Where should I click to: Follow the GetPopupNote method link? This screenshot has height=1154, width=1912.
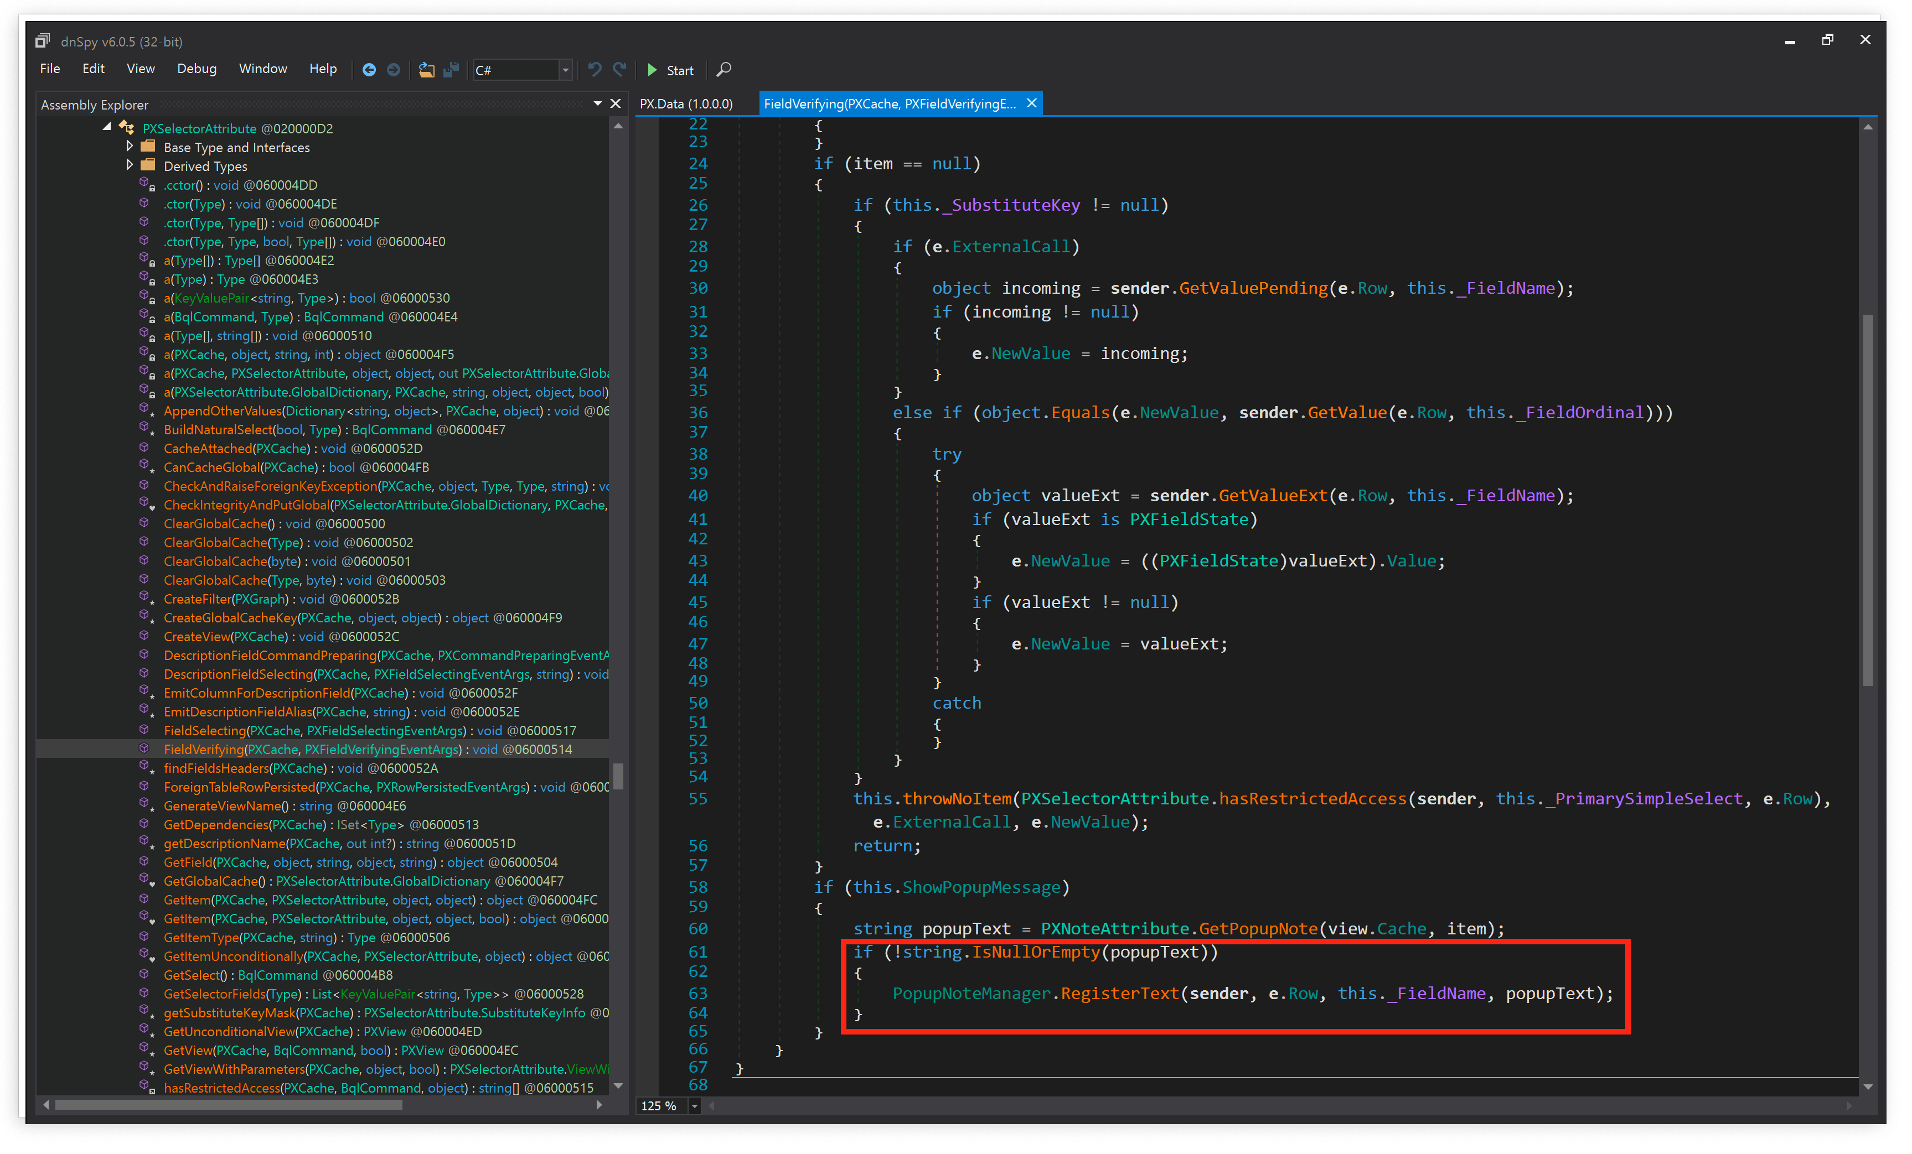(x=1258, y=929)
